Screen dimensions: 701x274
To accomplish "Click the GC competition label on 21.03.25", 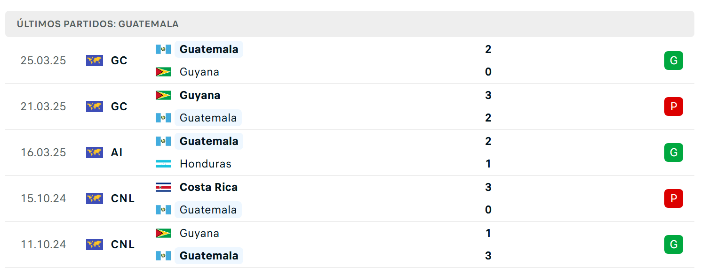I will tap(119, 107).
